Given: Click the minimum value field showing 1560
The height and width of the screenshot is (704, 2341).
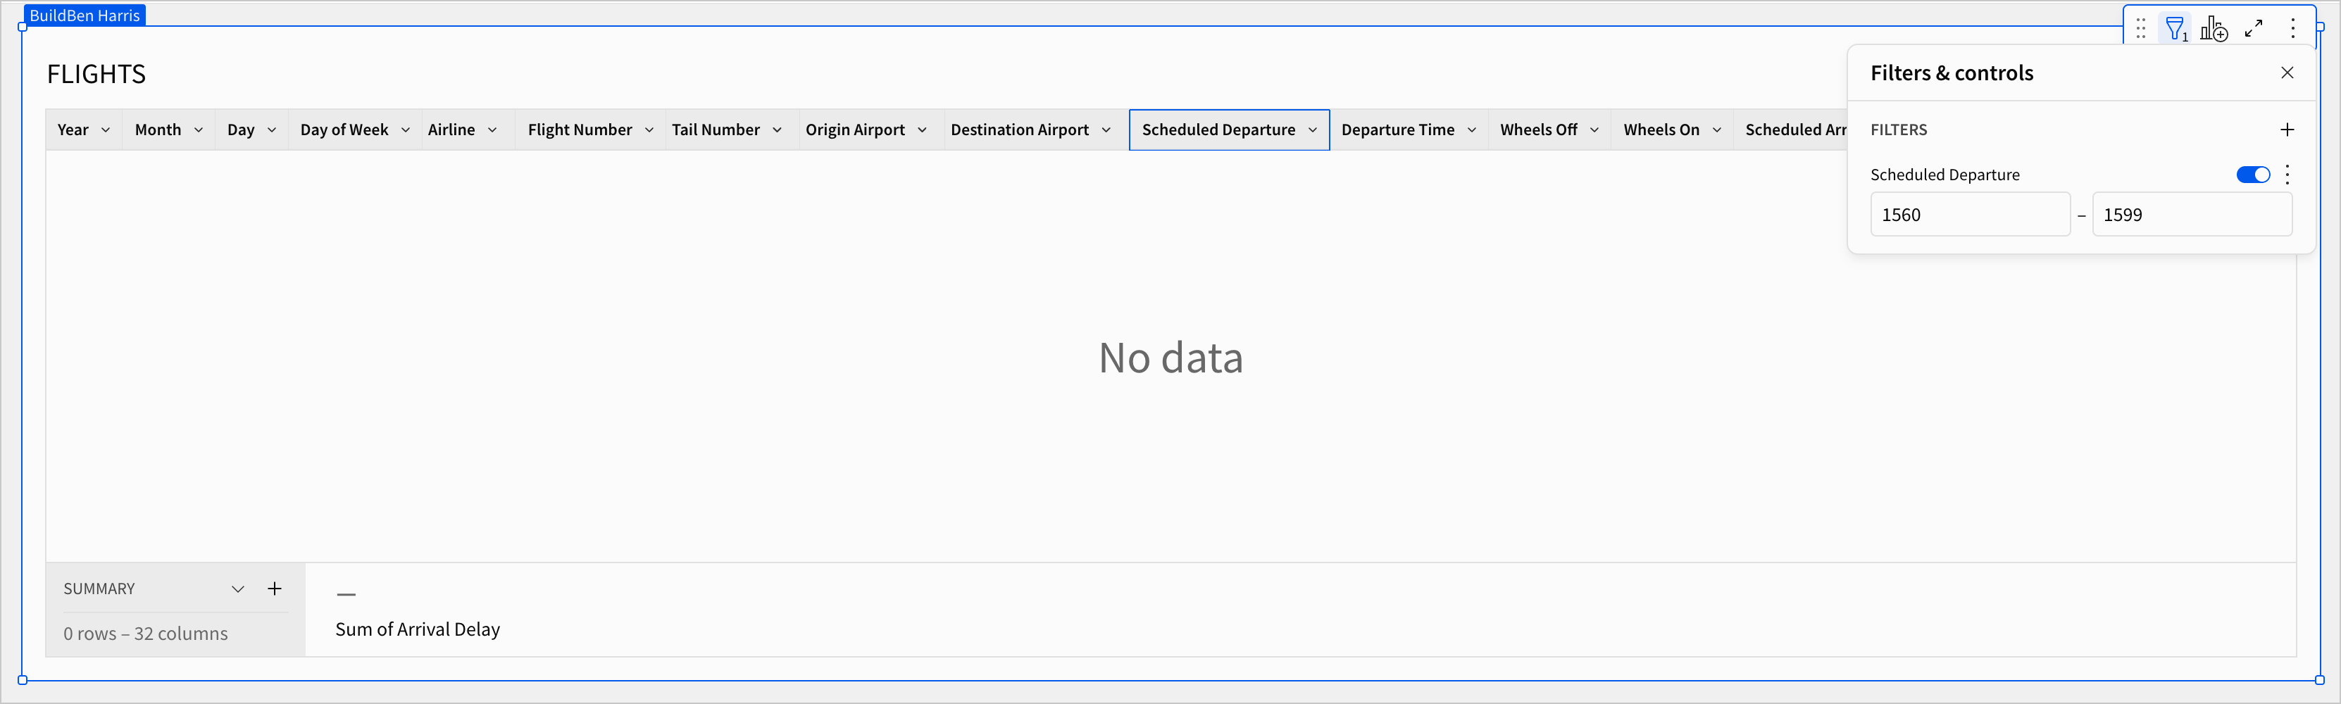Looking at the screenshot, I should (1969, 215).
